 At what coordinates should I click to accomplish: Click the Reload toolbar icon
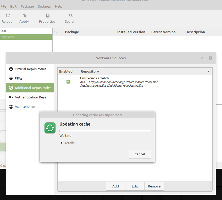click(x=7, y=16)
